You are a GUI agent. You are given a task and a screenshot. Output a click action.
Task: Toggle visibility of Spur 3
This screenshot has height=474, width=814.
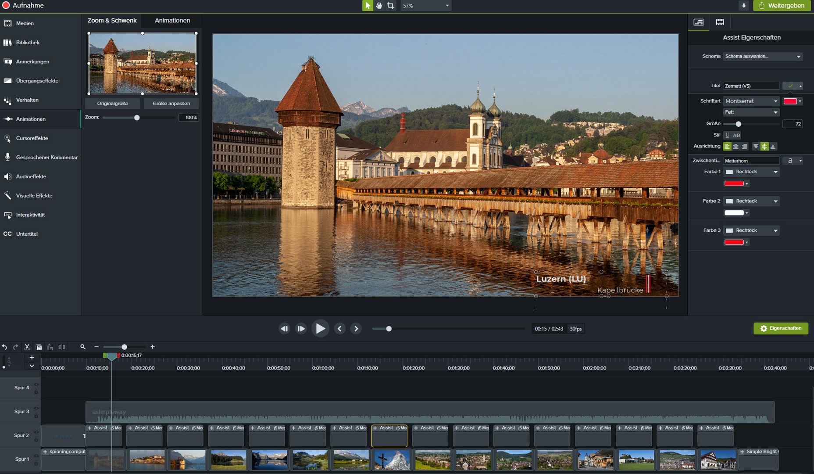[36, 408]
